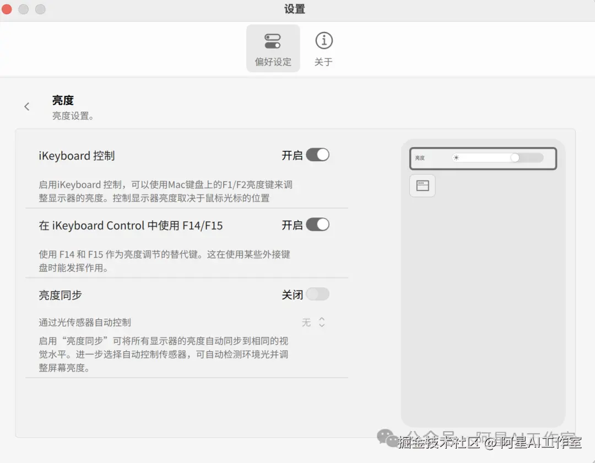Viewport: 595px width, 463px height.
Task: Click the 亮度同步 label
Action: [x=59, y=295]
